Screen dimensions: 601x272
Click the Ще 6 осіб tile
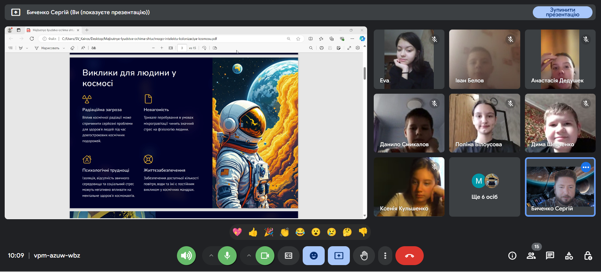tap(484, 187)
